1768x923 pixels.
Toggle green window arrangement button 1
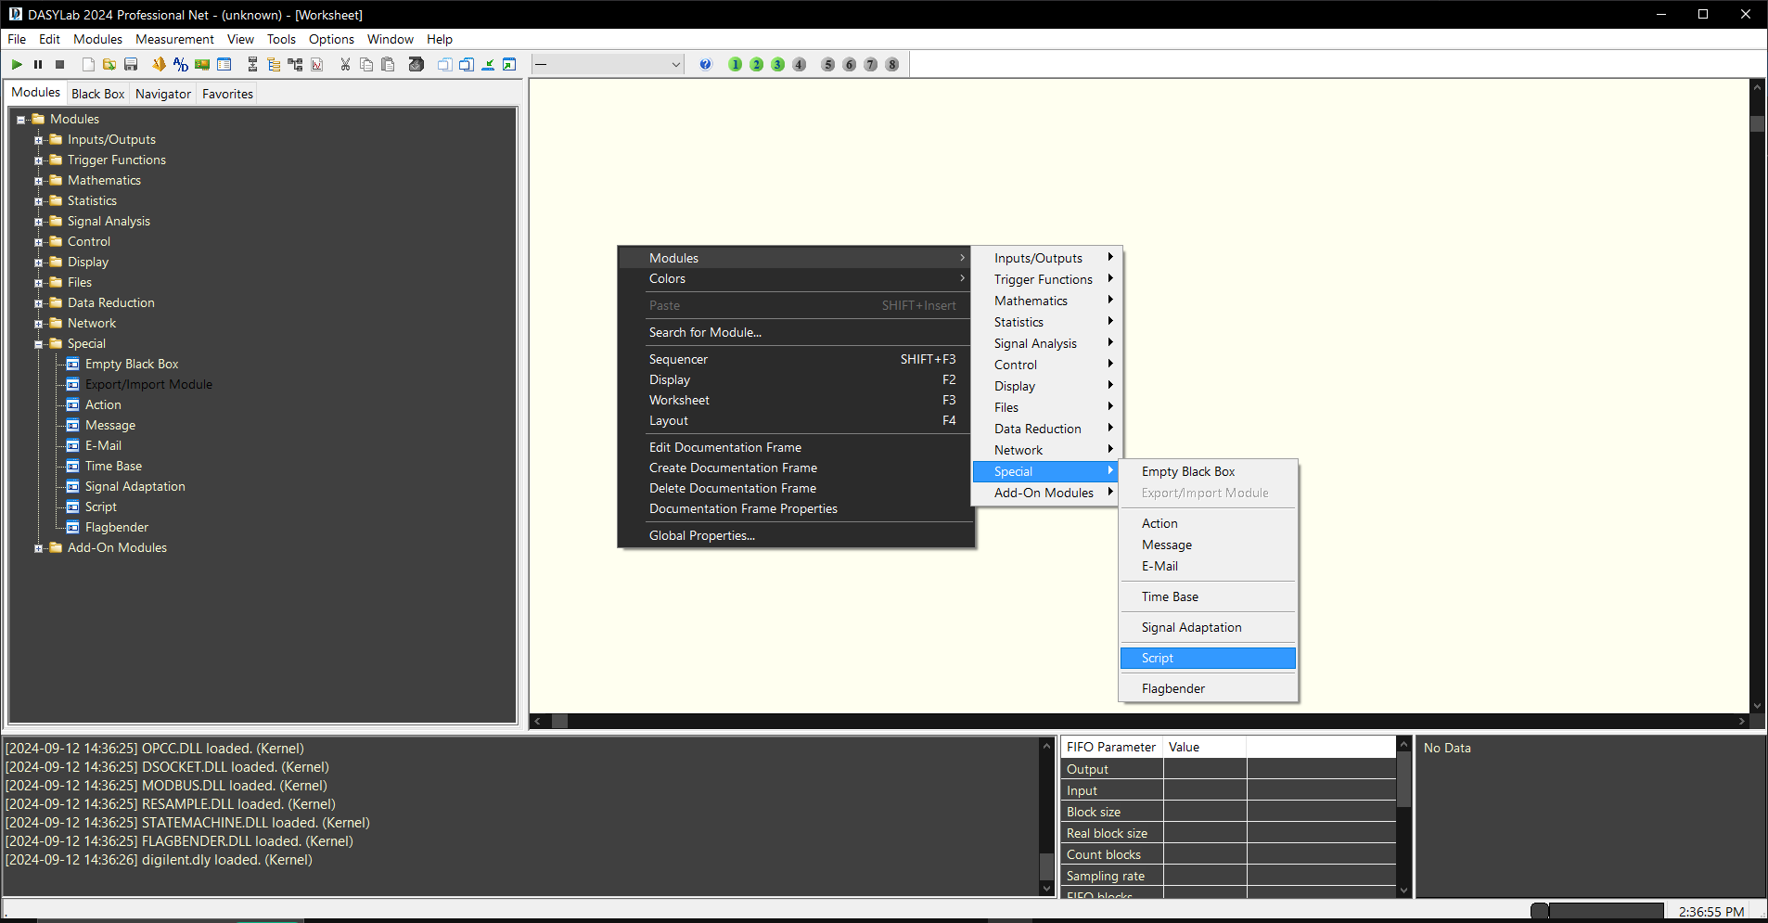(x=736, y=64)
